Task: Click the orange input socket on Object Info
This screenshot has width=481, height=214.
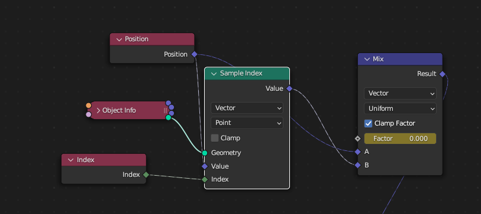Action: point(89,106)
